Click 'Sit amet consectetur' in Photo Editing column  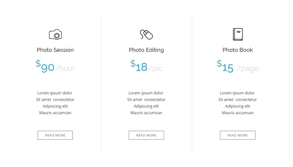pyautogui.click(x=146, y=99)
